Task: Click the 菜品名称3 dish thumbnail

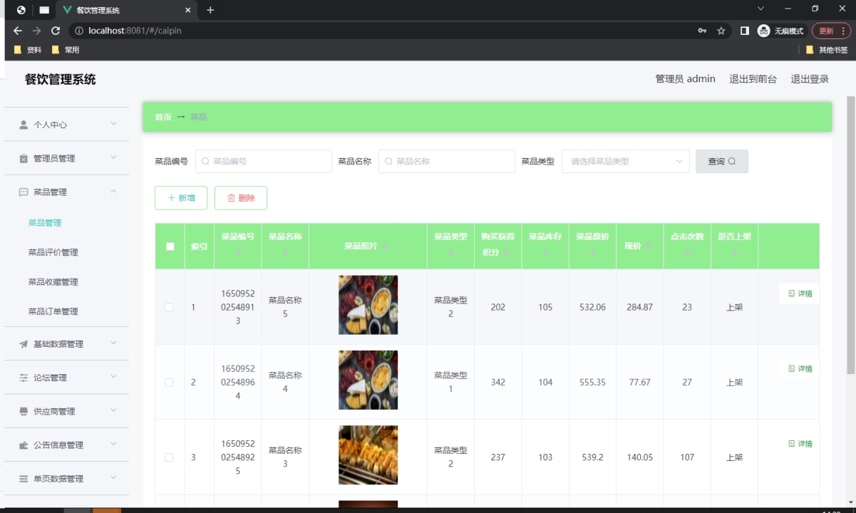Action: click(368, 455)
